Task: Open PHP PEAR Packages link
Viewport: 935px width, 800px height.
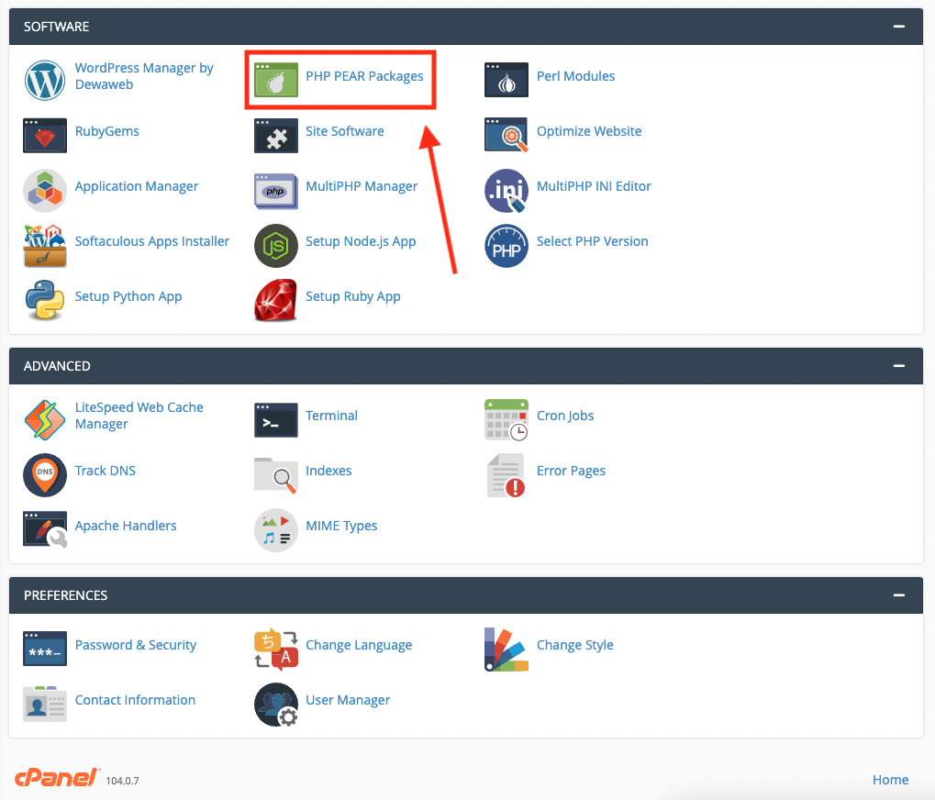Action: pos(364,76)
